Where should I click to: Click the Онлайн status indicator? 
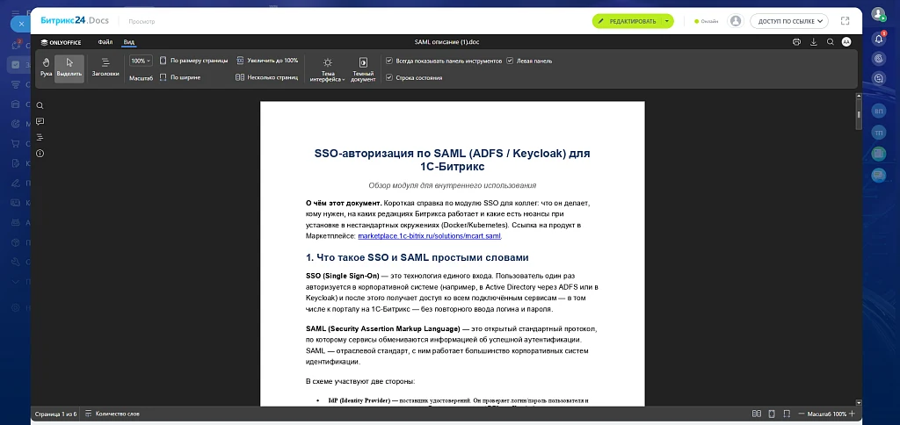click(x=707, y=21)
